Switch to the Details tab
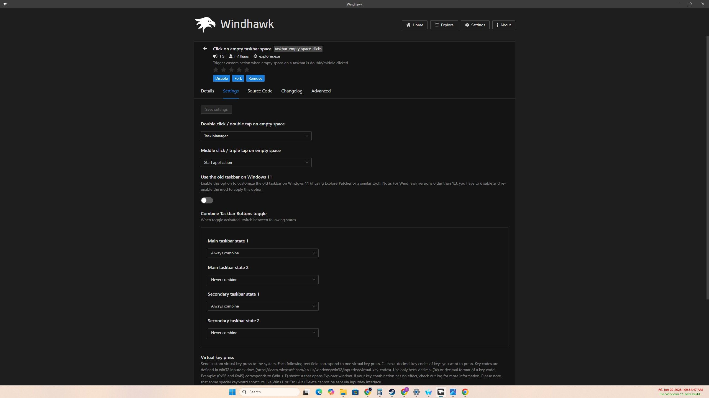 (x=207, y=91)
